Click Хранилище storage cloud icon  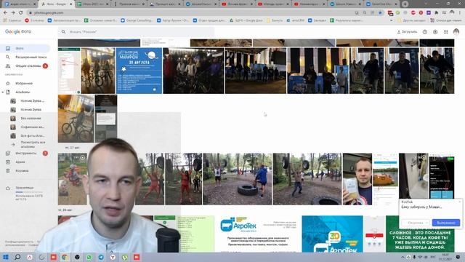click(x=8, y=188)
